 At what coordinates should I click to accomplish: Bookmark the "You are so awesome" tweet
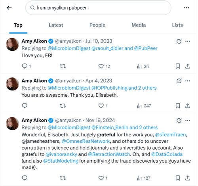click(x=178, y=106)
